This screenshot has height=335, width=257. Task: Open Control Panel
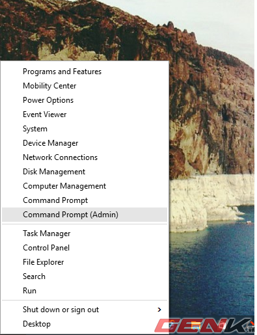85,248
